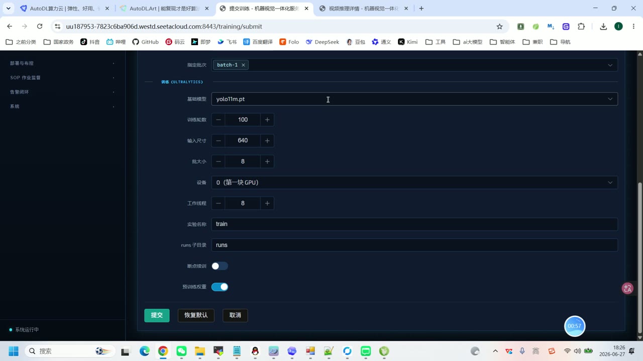Screen dimensions: 643x361
Task: Open WeChat from the taskbar
Action: coord(181,351)
